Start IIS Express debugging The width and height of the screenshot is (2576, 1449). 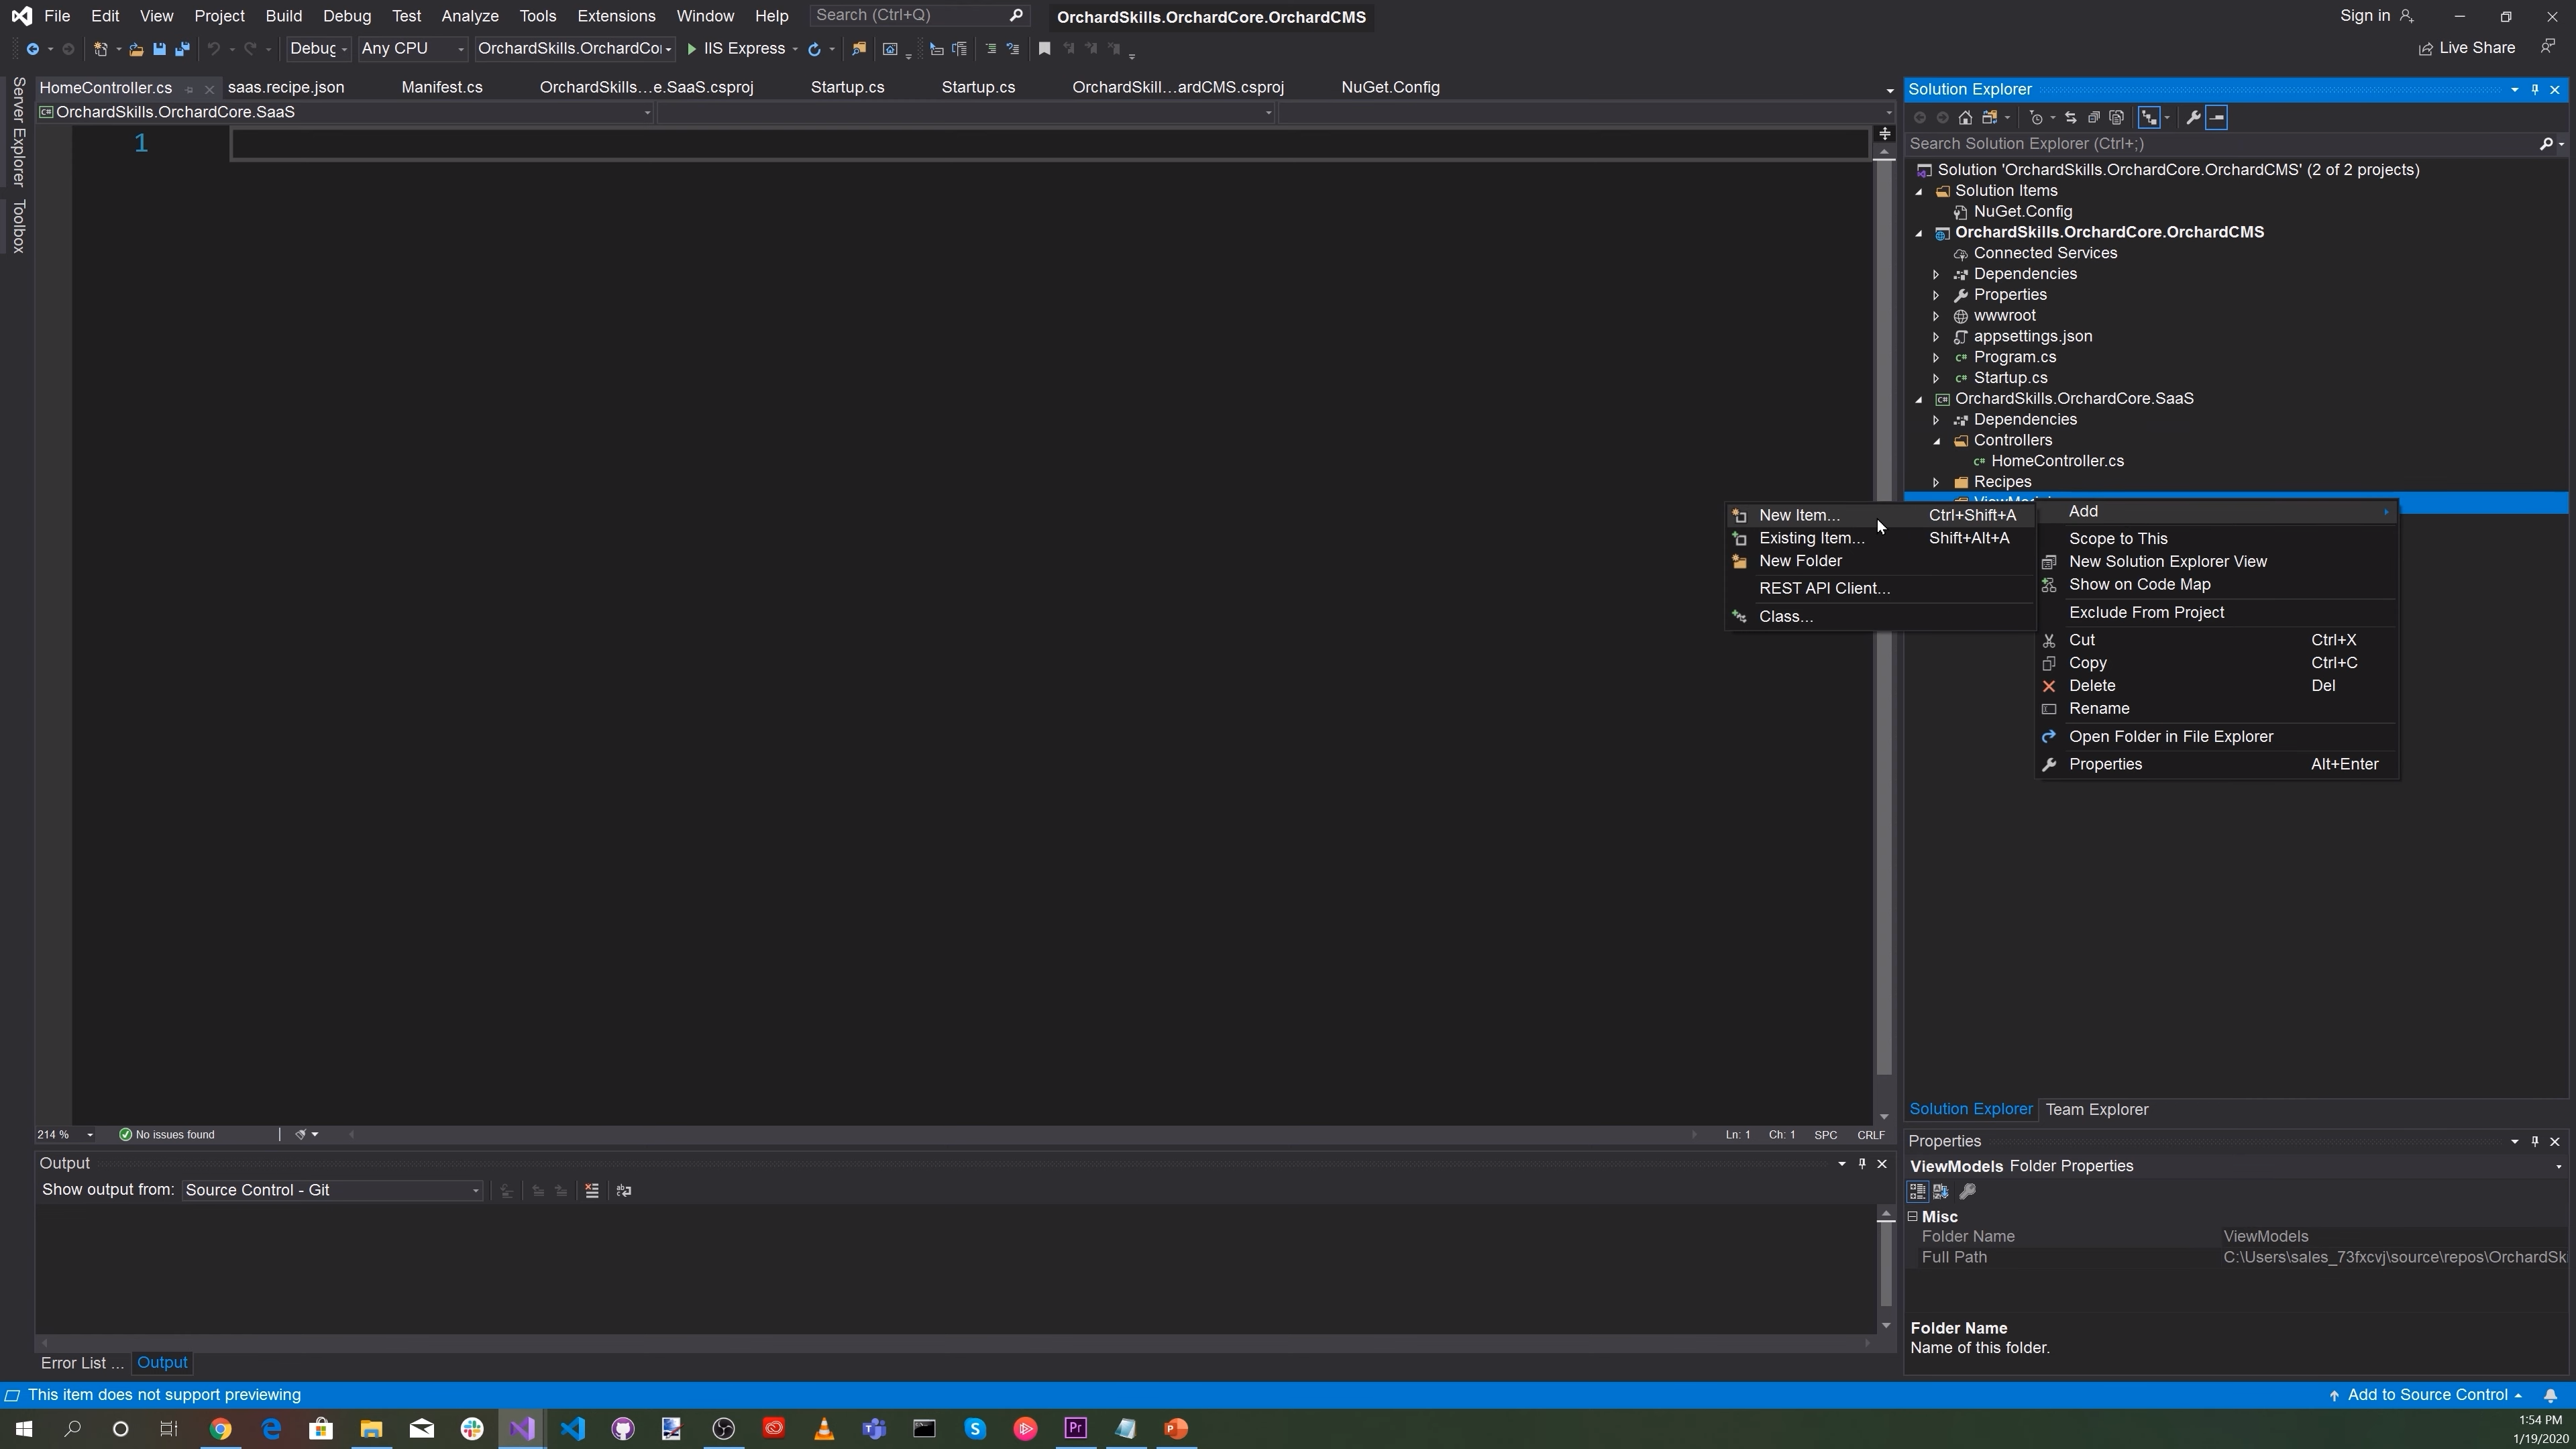(x=736, y=48)
